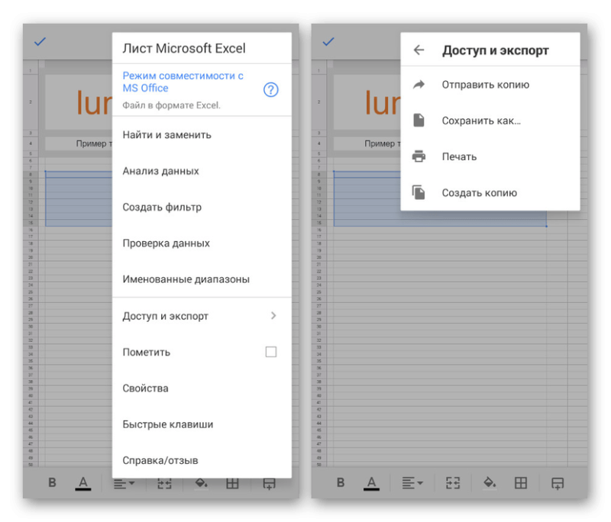
Task: Open Свойства menu item
Action: tap(202, 388)
